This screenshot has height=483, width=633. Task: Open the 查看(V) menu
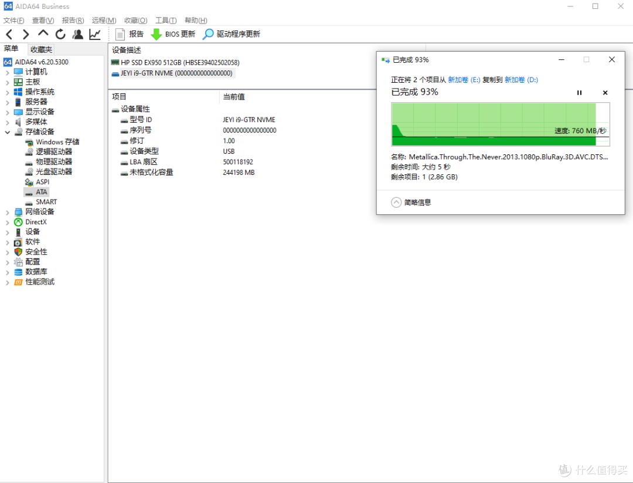point(43,20)
